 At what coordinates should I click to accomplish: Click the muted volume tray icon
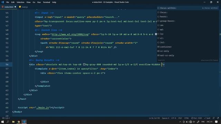pos(194,122)
